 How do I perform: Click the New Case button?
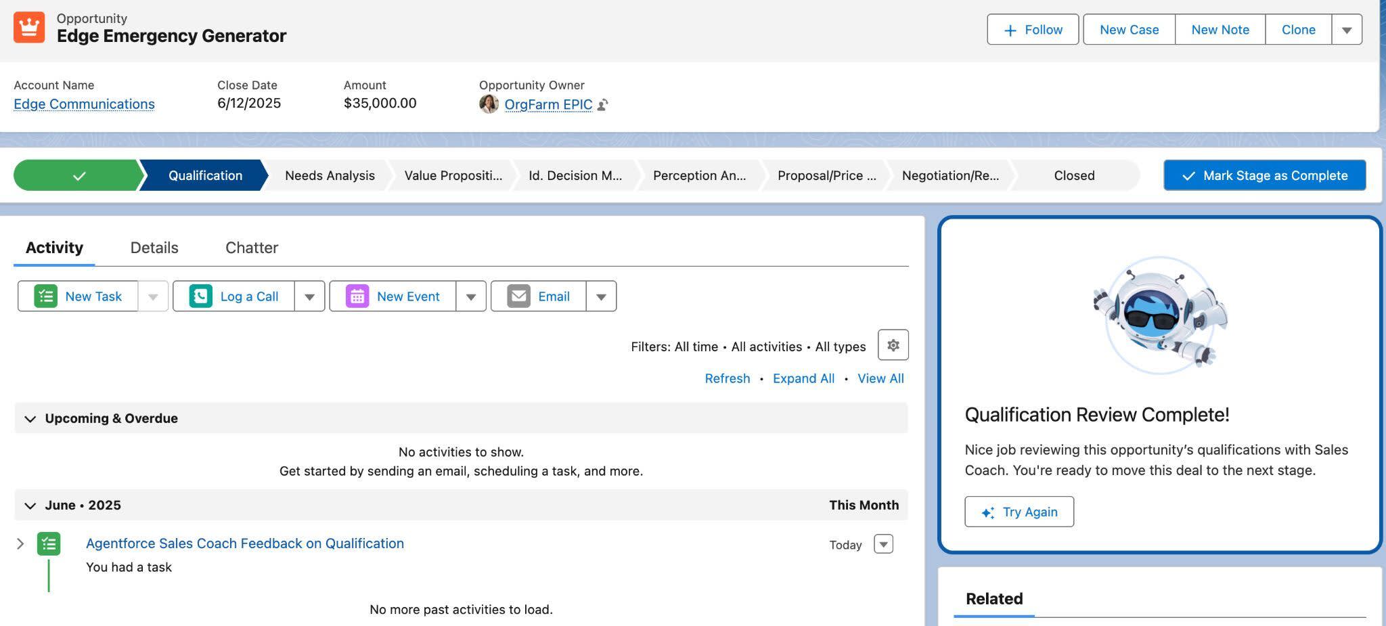pos(1129,30)
